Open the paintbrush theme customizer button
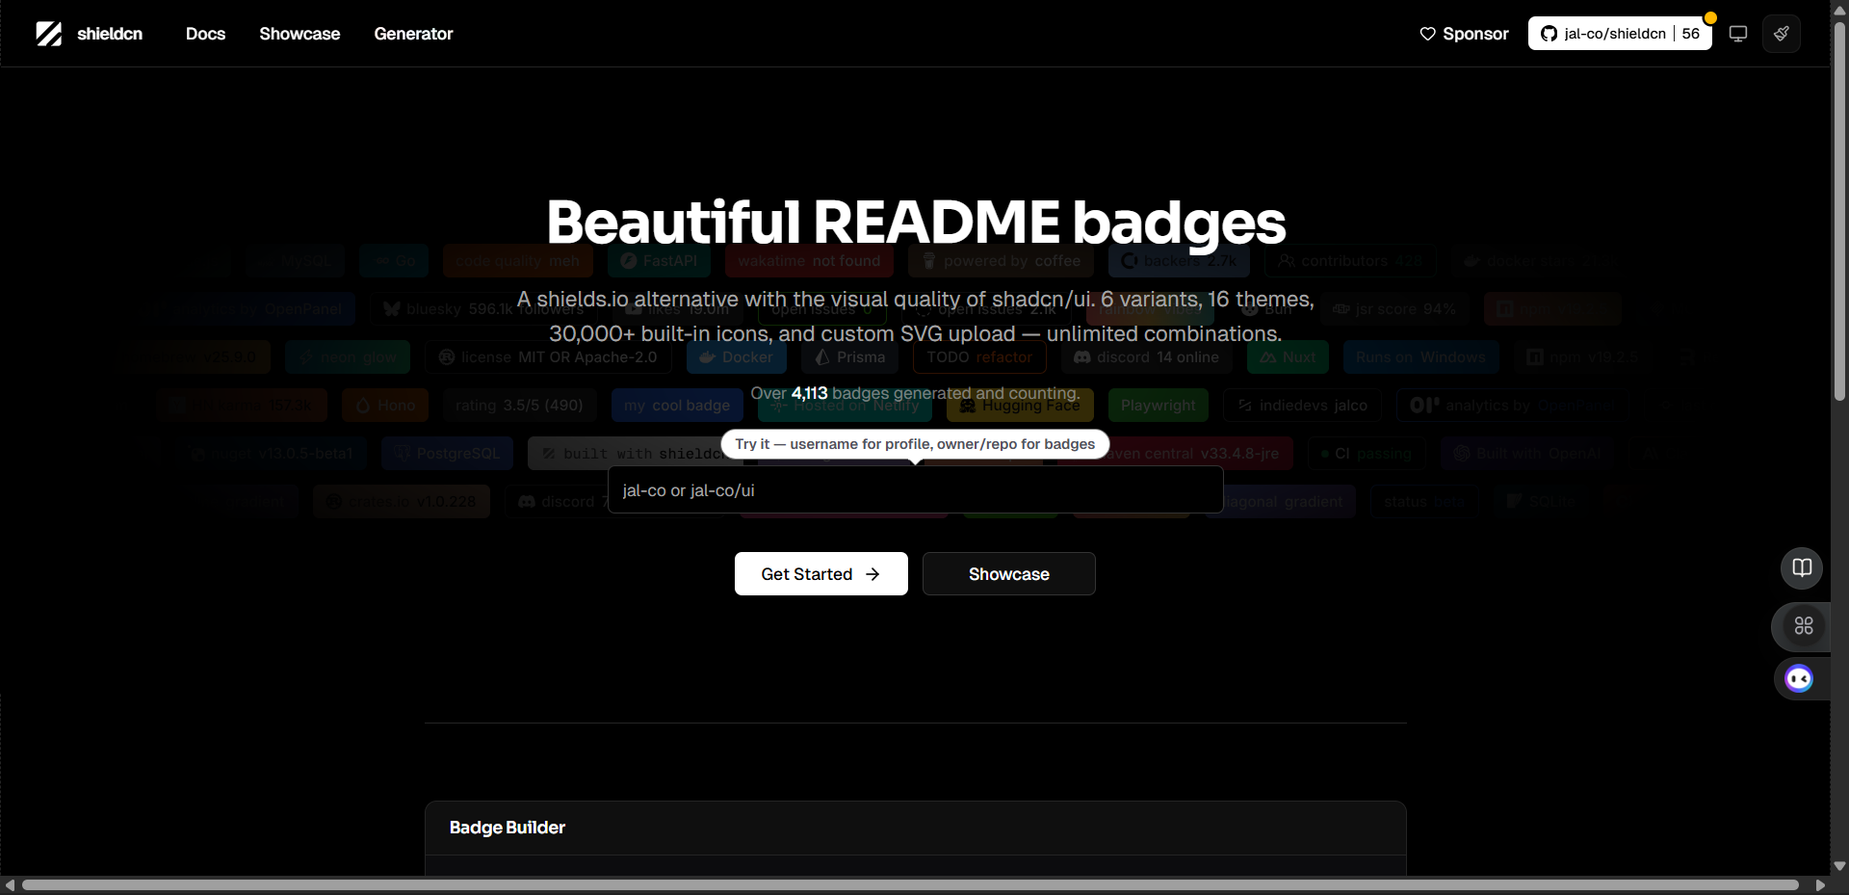This screenshot has height=895, width=1849. tap(1782, 34)
